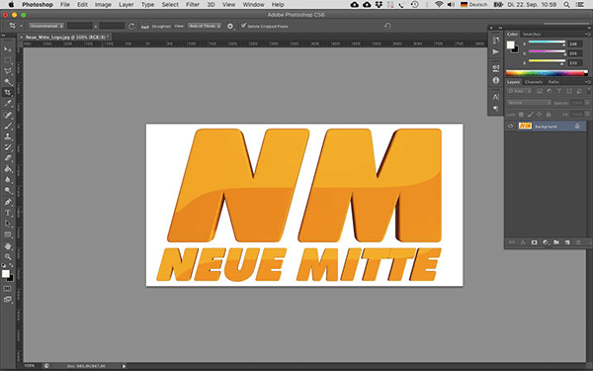Select the Magic Wand tool
This screenshot has height=371, width=593.
(8, 82)
